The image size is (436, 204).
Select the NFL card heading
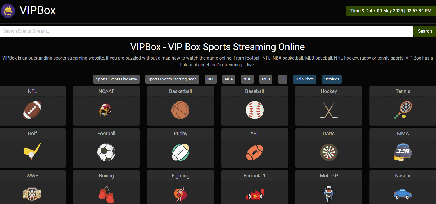click(x=32, y=91)
